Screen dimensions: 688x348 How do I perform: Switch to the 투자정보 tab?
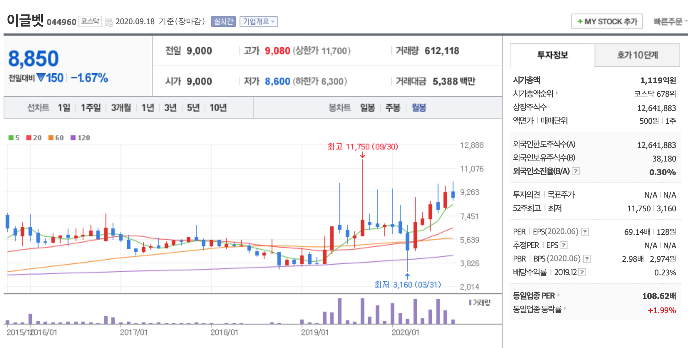[x=552, y=55]
